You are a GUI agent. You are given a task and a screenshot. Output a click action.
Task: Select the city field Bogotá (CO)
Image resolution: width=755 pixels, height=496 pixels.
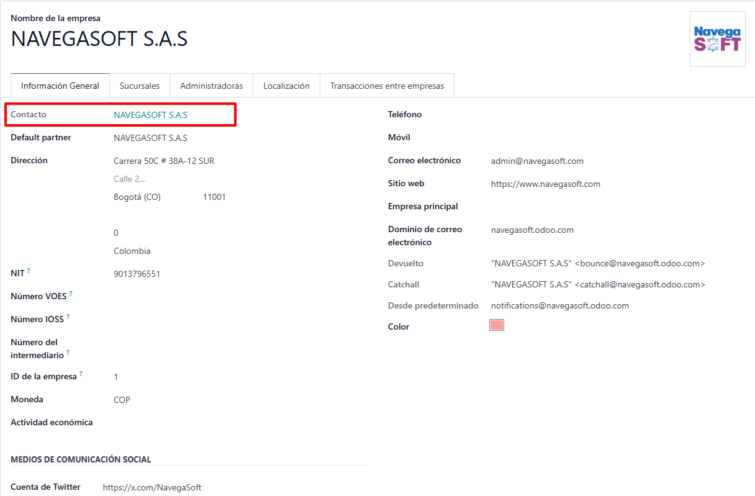137,197
